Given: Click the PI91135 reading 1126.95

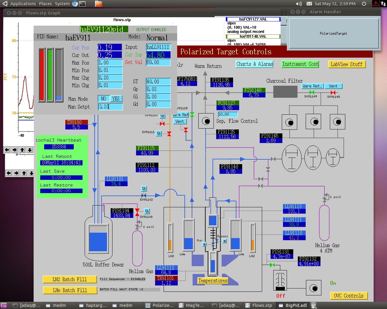Looking at the screenshot, I should pos(222,85).
